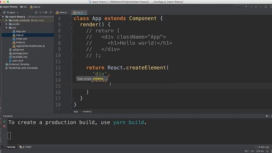This screenshot has width=272, height=153.
Task: Open the Event Log
Action: (x=262, y=147)
